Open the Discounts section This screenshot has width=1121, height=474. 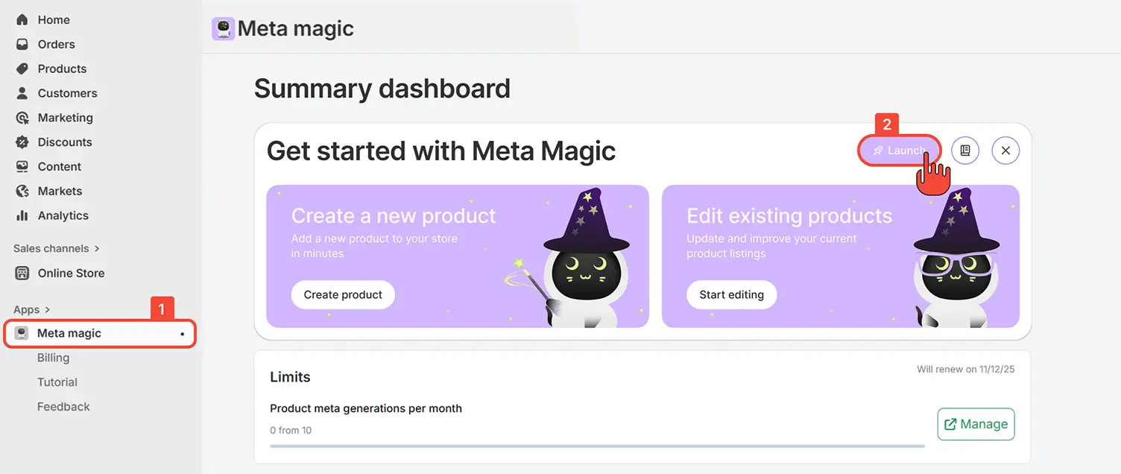64,142
